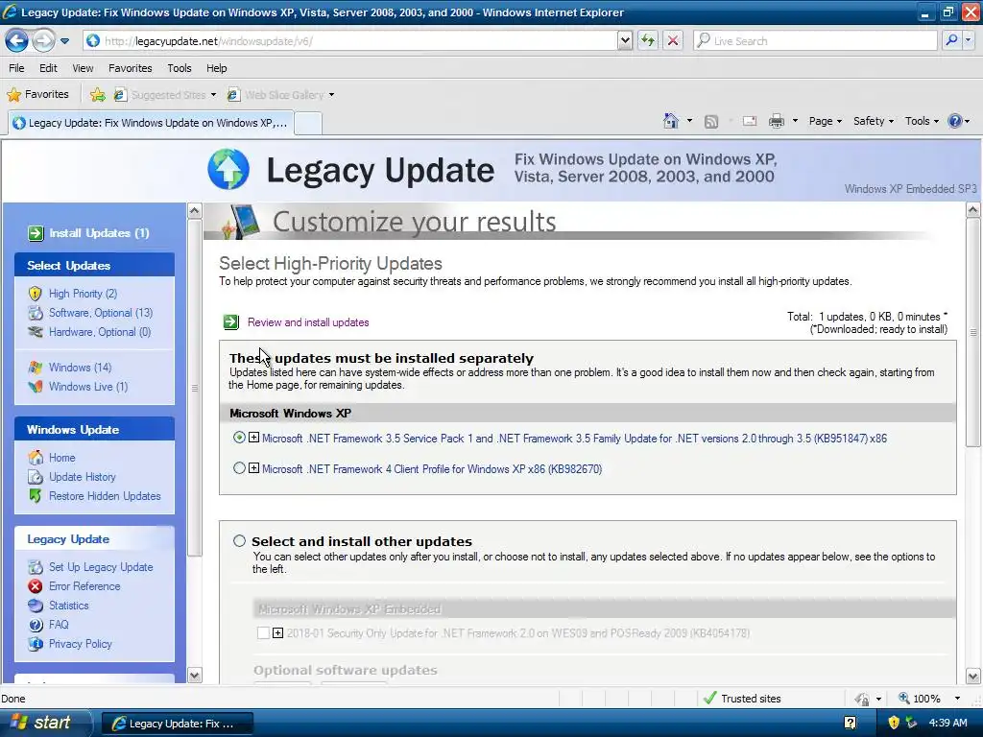Image resolution: width=983 pixels, height=737 pixels.
Task: Select .NET Framework 3.5 SP1 radio button
Action: tap(239, 438)
